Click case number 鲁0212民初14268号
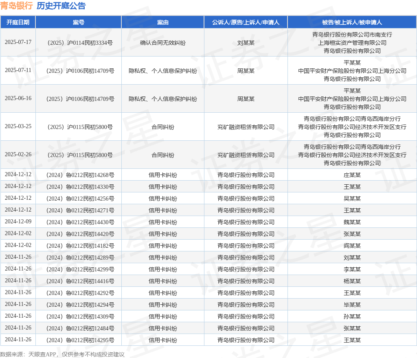This screenshot has height=358, width=417. 90,175
